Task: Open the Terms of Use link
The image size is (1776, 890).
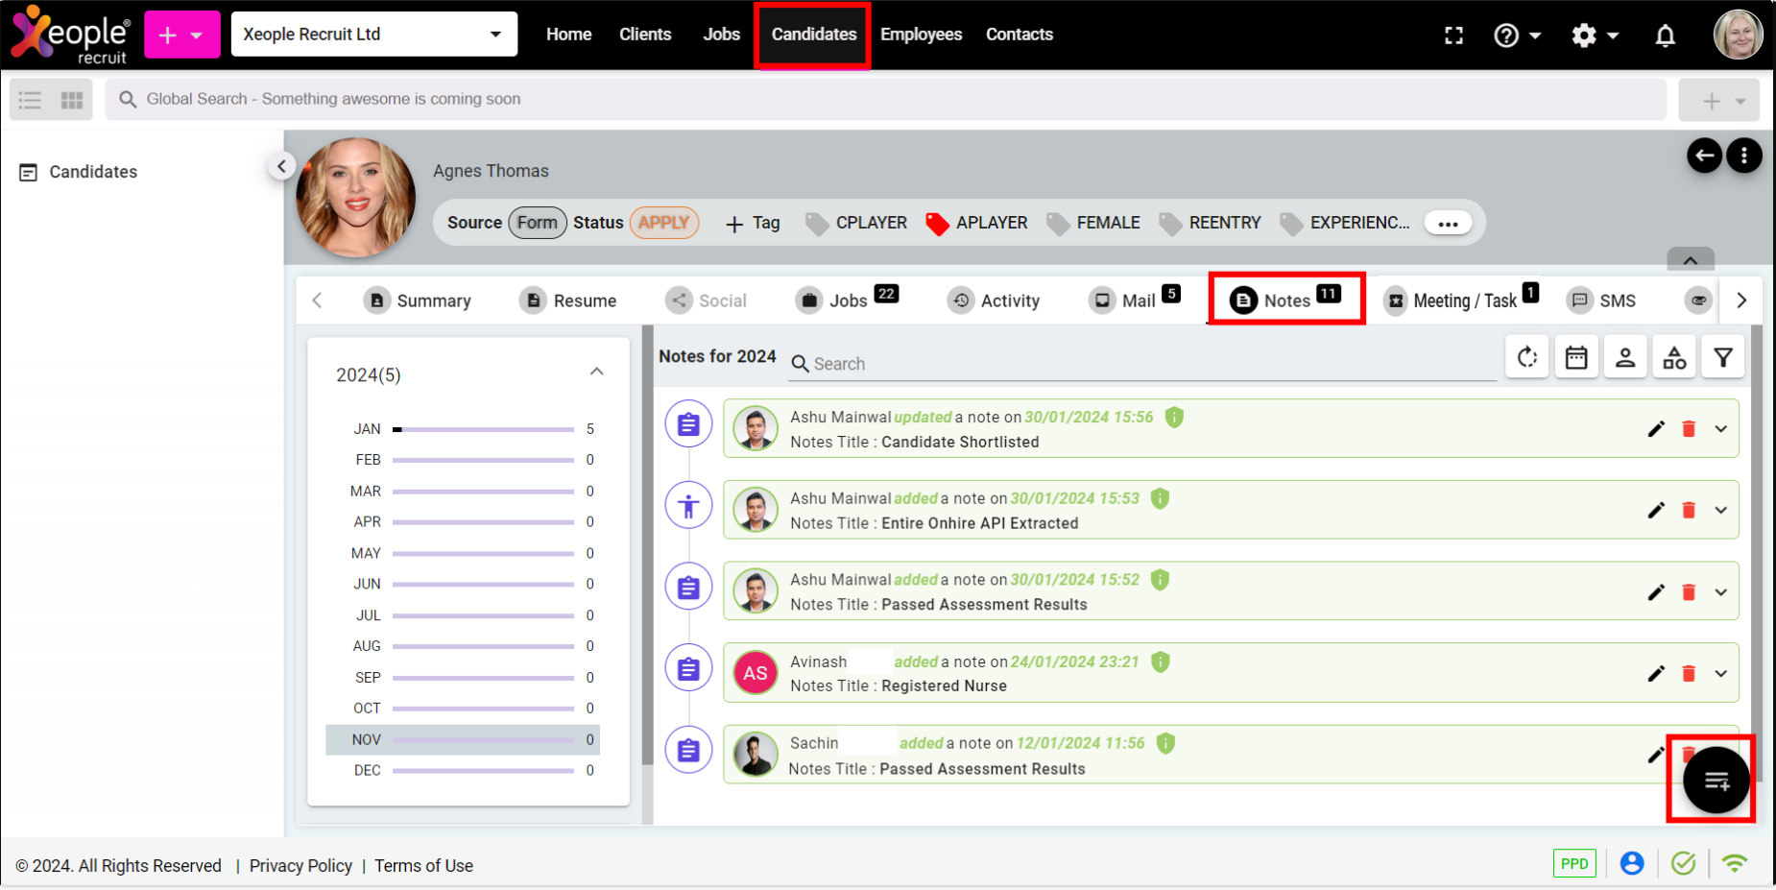Action: tap(423, 866)
